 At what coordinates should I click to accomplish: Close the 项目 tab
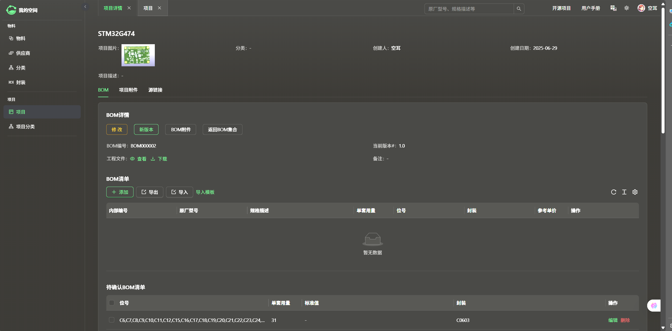point(160,8)
